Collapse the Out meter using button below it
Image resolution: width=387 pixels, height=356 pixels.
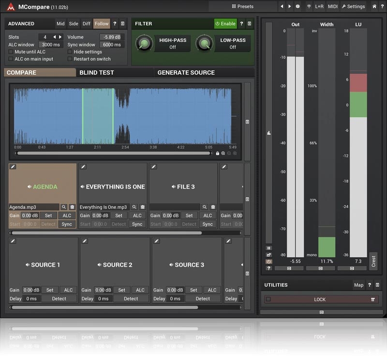(x=289, y=268)
